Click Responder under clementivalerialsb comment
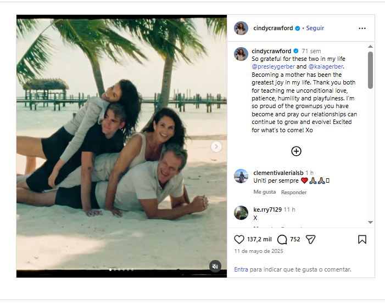 click(x=294, y=192)
